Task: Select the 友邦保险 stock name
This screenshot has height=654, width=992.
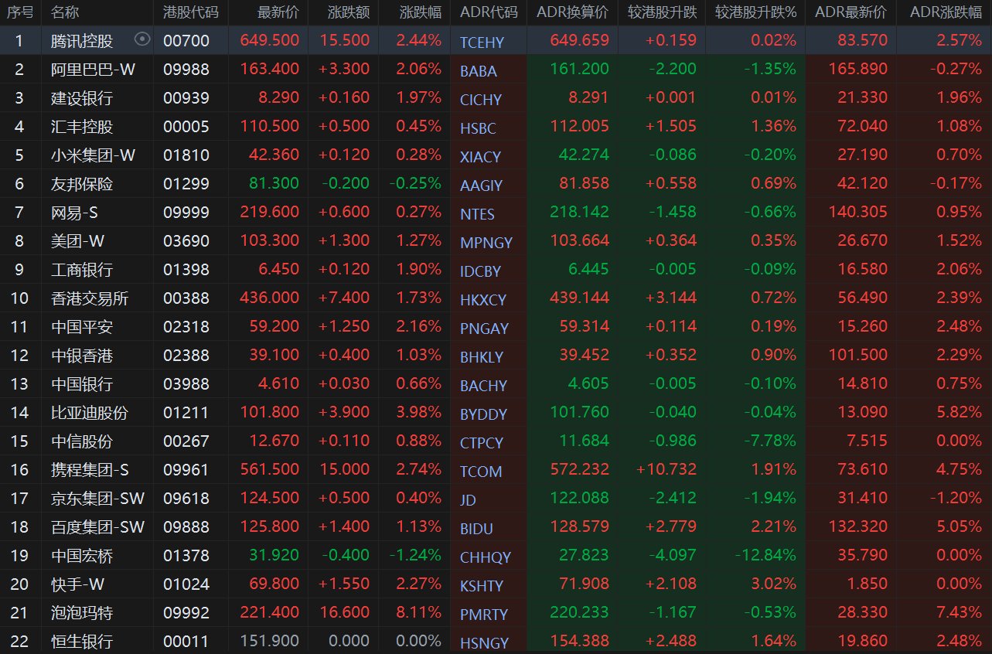Action: coord(82,184)
